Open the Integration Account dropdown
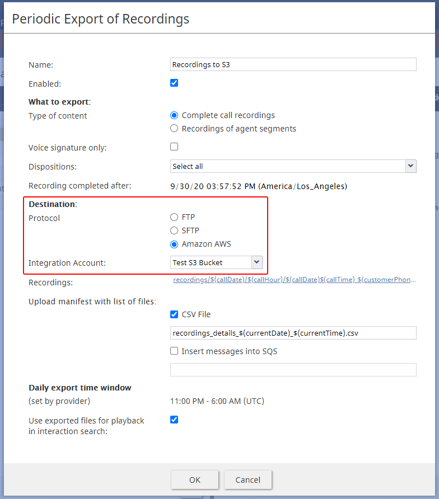The height and width of the screenshot is (499, 439). 216,262
